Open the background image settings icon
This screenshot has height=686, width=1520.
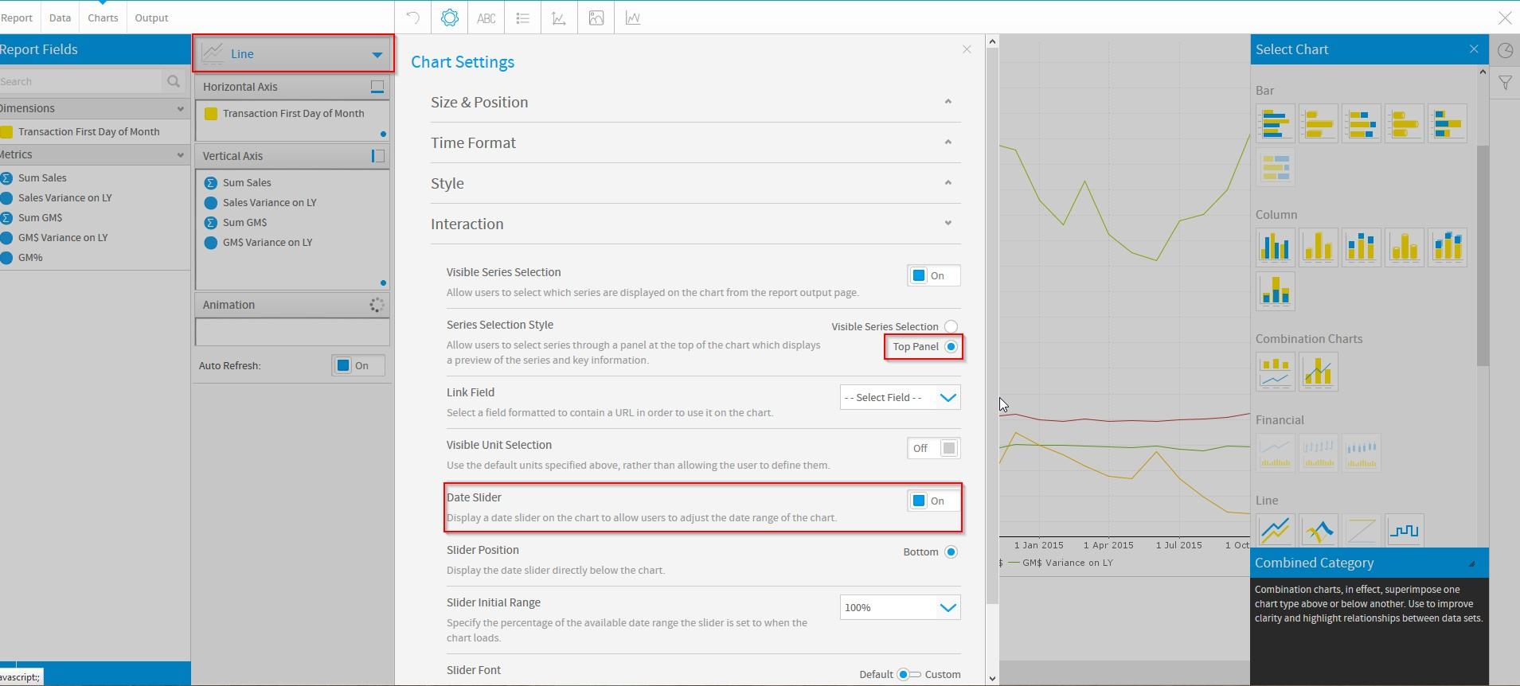[x=596, y=18]
